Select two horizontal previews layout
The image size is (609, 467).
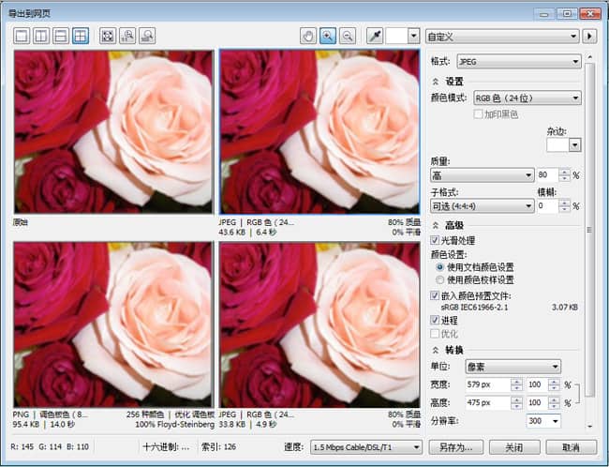click(x=61, y=37)
